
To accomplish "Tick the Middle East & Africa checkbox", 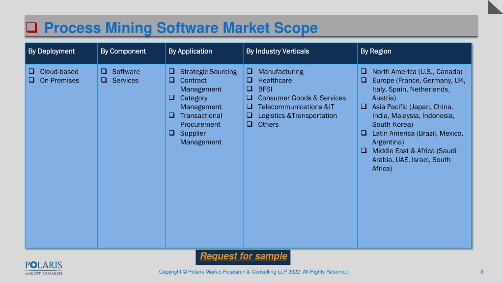I will (364, 150).
